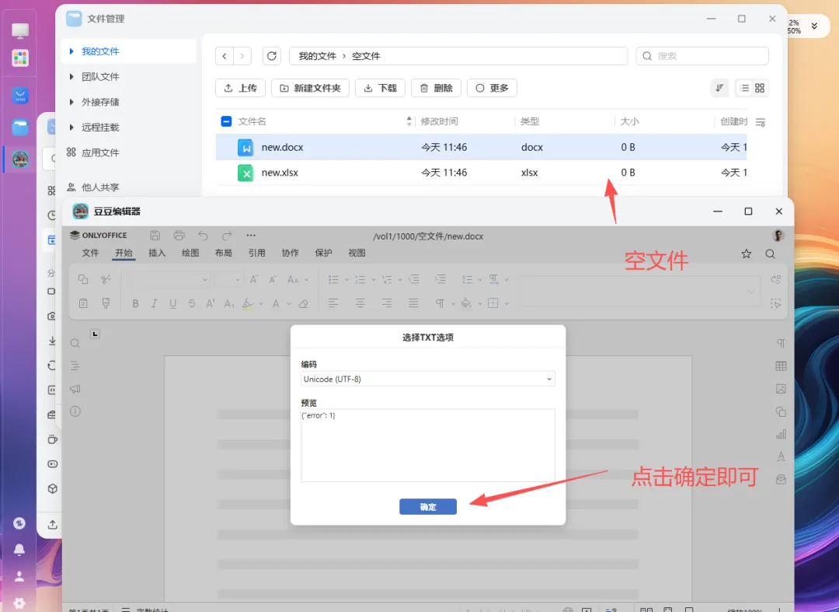Click the numbered list icon
Viewport: 839px width, 612px height.
point(360,279)
